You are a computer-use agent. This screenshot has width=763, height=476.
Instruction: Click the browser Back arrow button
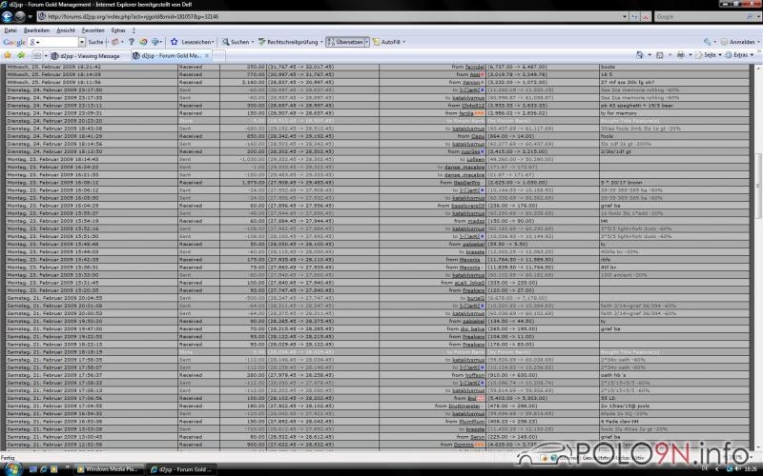click(10, 16)
